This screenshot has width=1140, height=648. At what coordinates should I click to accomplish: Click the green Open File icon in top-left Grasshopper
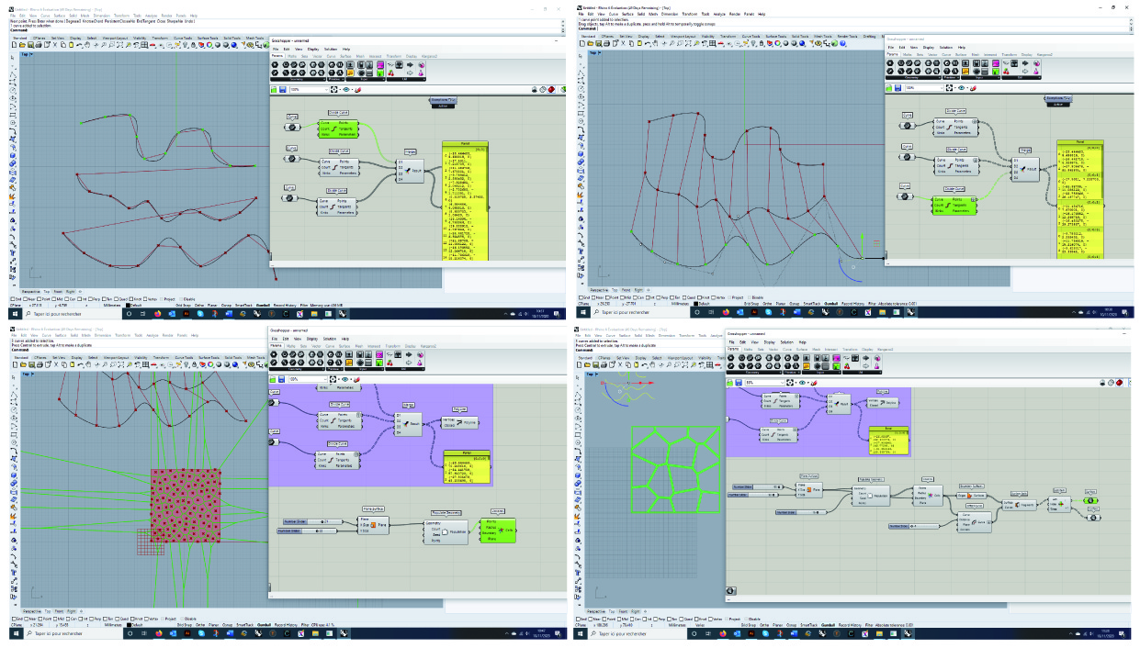[275, 89]
